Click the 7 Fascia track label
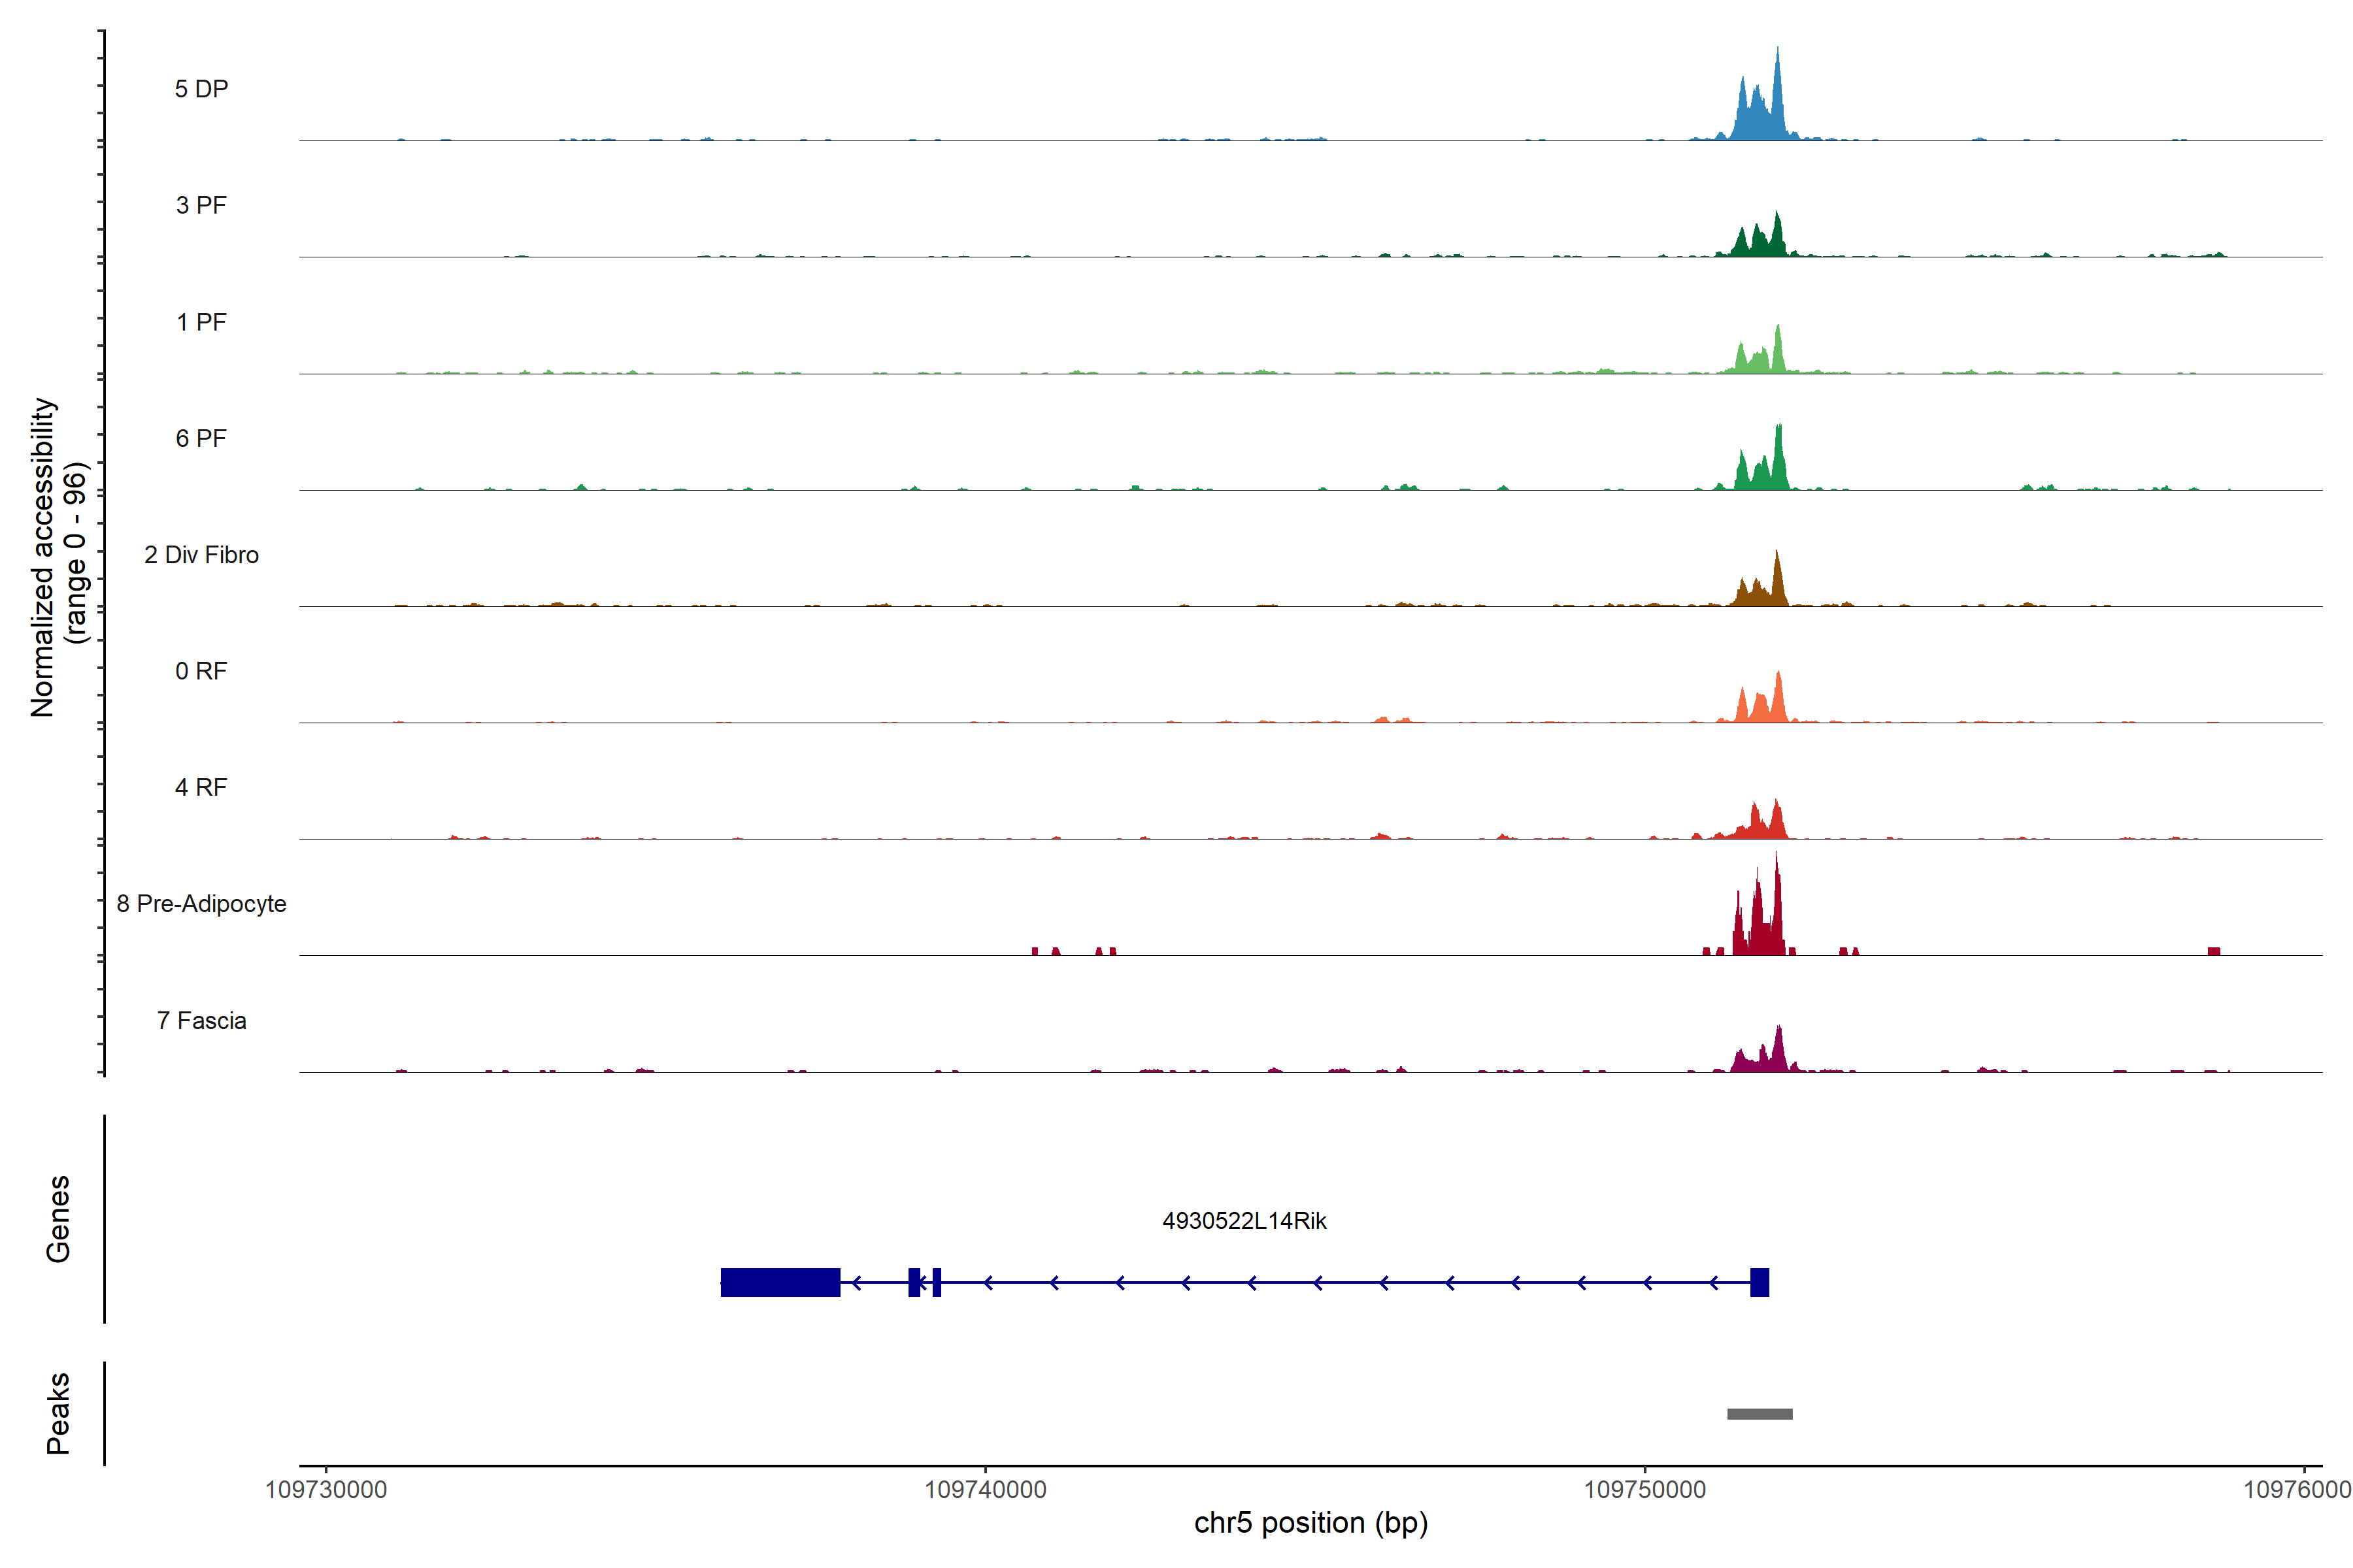2353x1568 pixels. click(201, 1020)
